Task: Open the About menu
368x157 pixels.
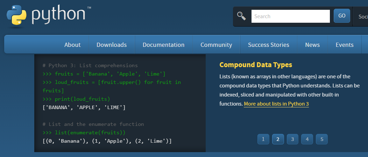Action: [72, 45]
